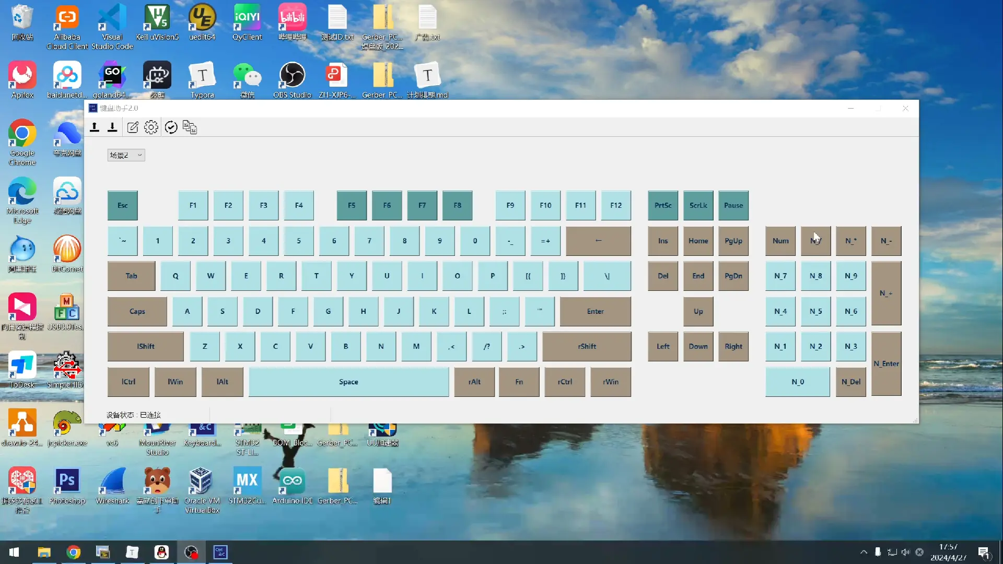Select the Tab key
The width and height of the screenshot is (1003, 564).
(132, 276)
